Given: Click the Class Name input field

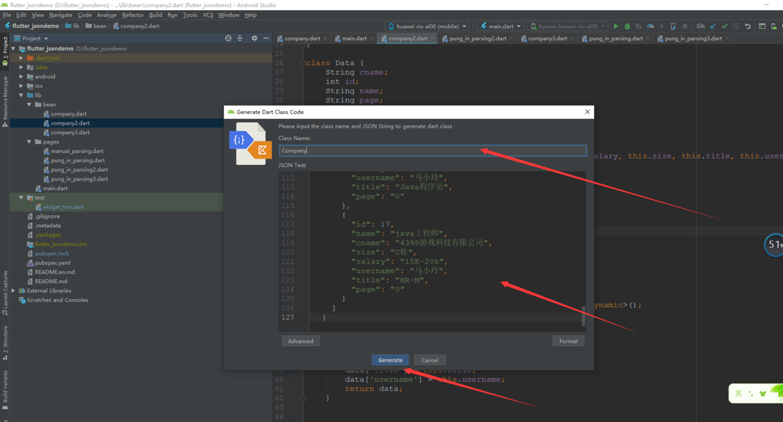Looking at the screenshot, I should [x=433, y=150].
